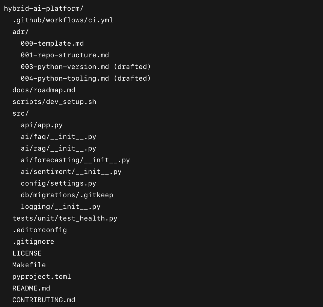Click the 001-repo-structure.md file entry
The width and height of the screenshot is (323, 307).
[65, 55]
